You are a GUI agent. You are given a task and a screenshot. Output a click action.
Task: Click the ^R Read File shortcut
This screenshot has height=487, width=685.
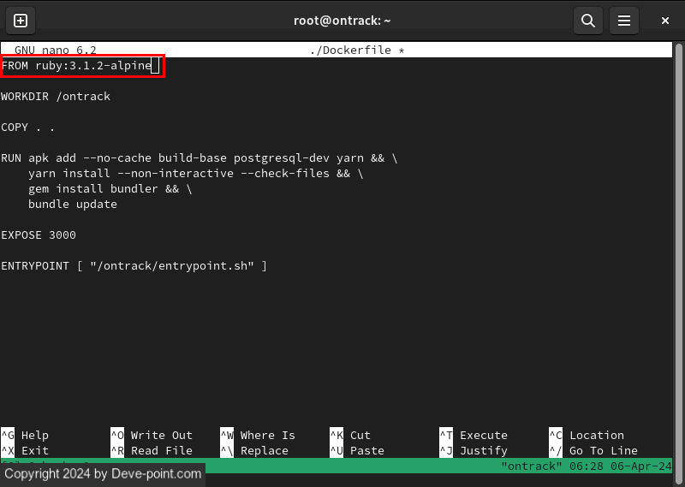pyautogui.click(x=152, y=450)
